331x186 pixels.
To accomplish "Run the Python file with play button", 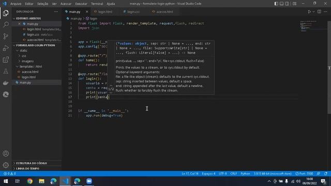I will [x=309, y=12].
